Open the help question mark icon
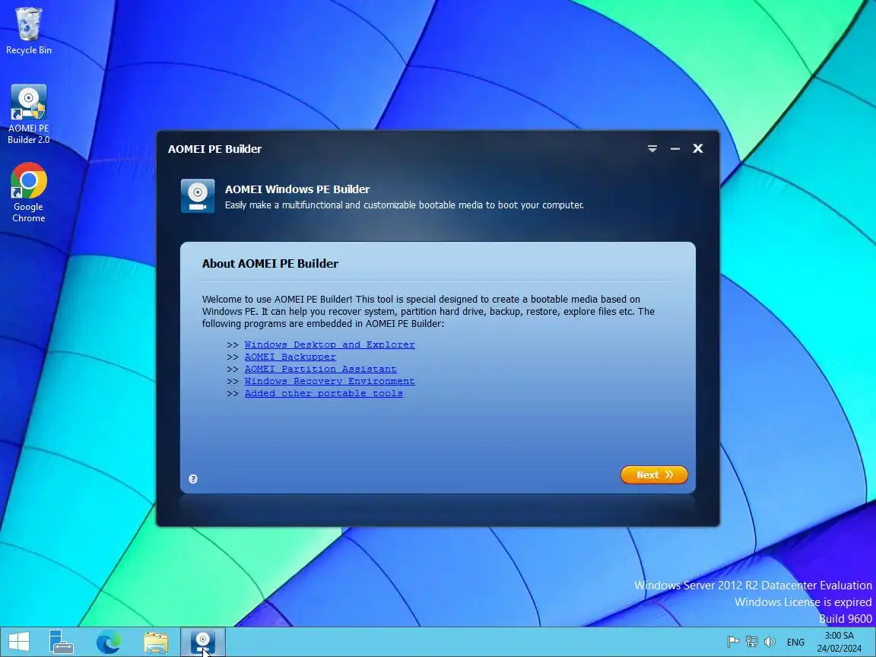The height and width of the screenshot is (657, 876). point(192,479)
